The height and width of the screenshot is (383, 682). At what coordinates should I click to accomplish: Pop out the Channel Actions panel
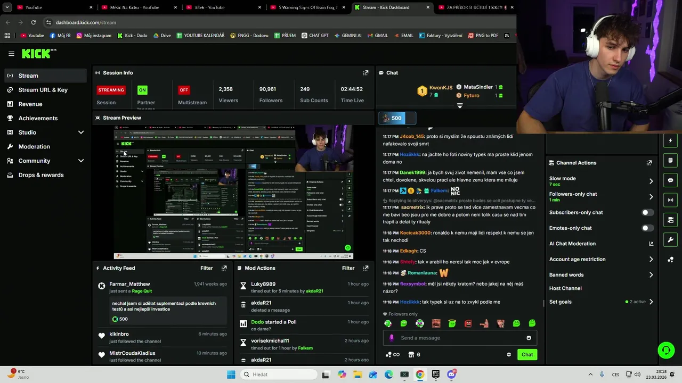click(649, 163)
